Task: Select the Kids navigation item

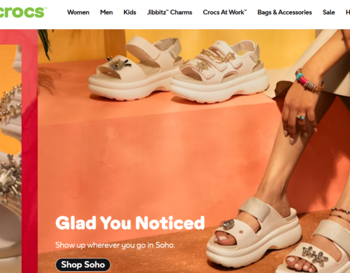Action: click(130, 12)
